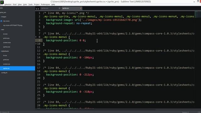Select the my-icons folder in the sidebar
Screen dimensions: 201x113
[6, 21]
